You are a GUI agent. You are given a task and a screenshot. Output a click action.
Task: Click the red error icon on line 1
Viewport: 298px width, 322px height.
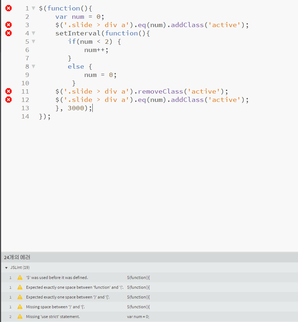(8, 8)
